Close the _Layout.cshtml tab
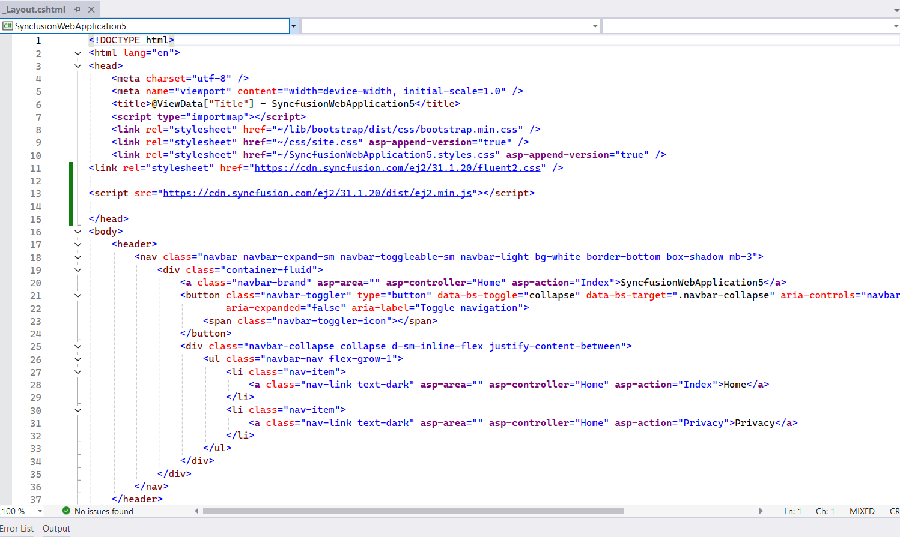Image resolution: width=900 pixels, height=537 pixels. [91, 9]
